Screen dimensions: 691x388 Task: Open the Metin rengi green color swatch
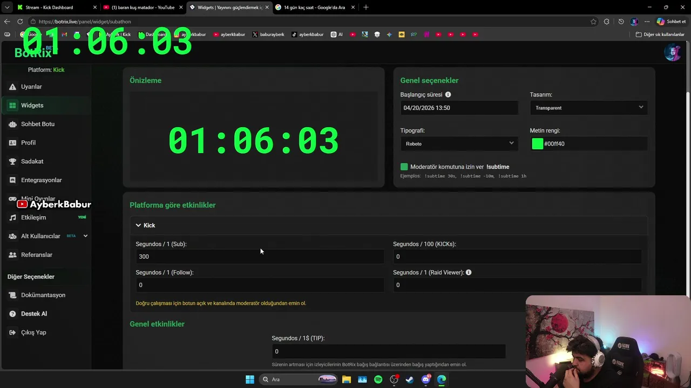coord(537,144)
